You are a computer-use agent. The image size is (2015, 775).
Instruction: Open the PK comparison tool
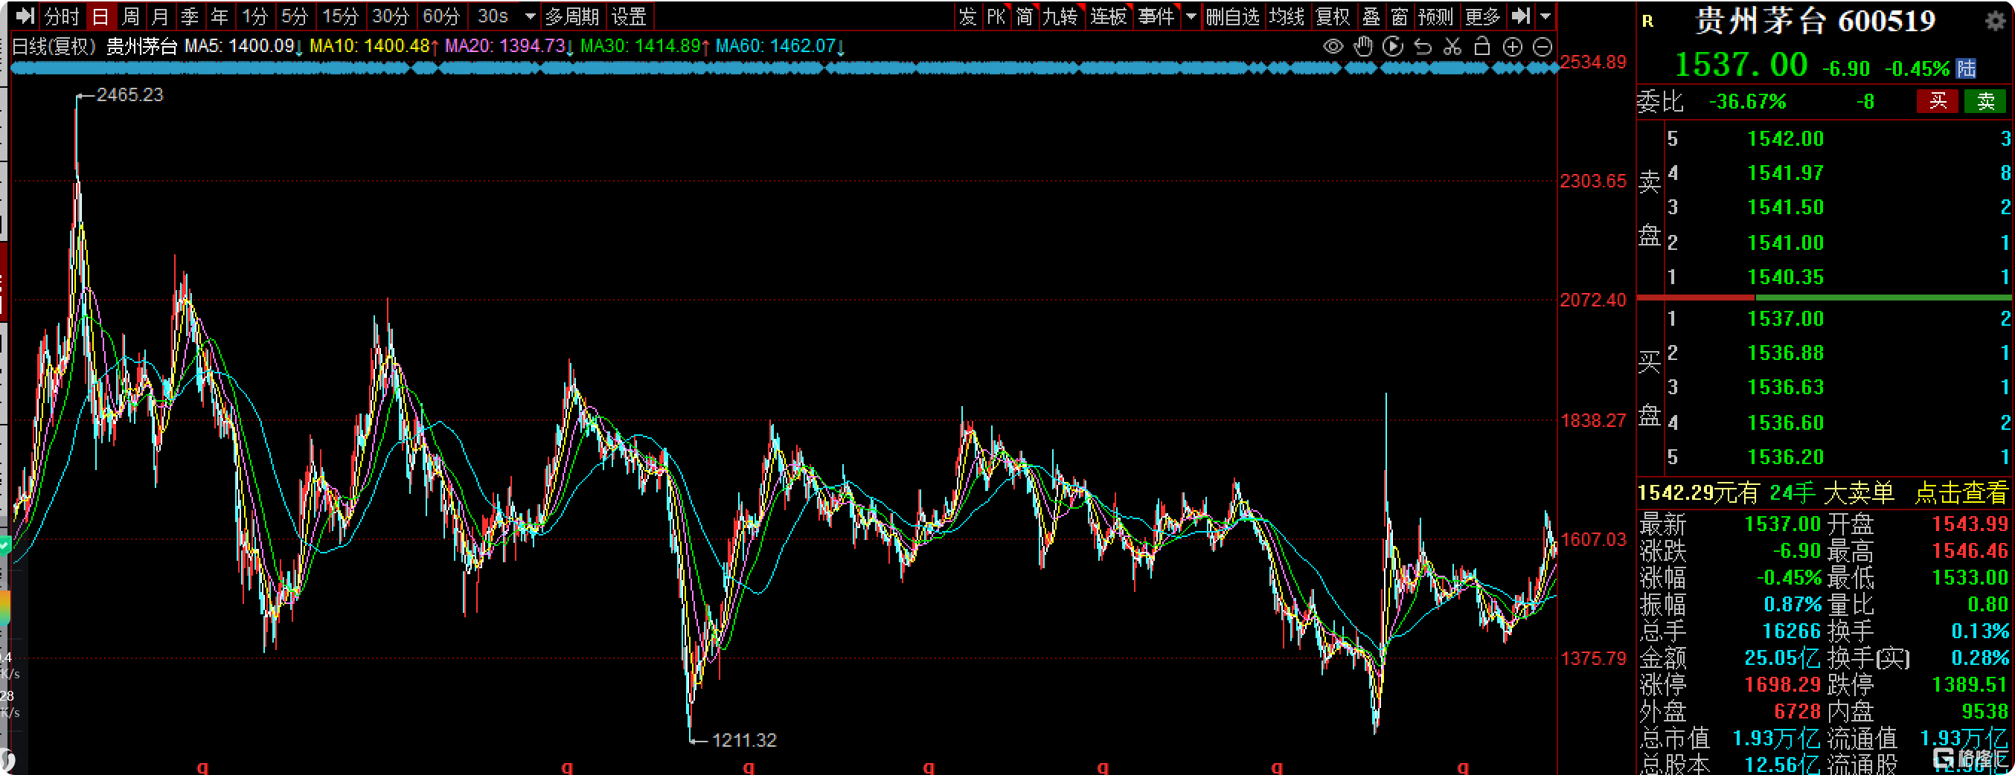pos(996,16)
